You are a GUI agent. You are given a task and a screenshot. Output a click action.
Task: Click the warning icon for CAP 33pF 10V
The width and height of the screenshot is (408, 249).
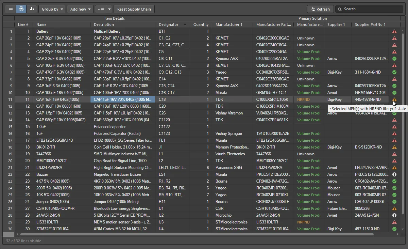(394, 79)
